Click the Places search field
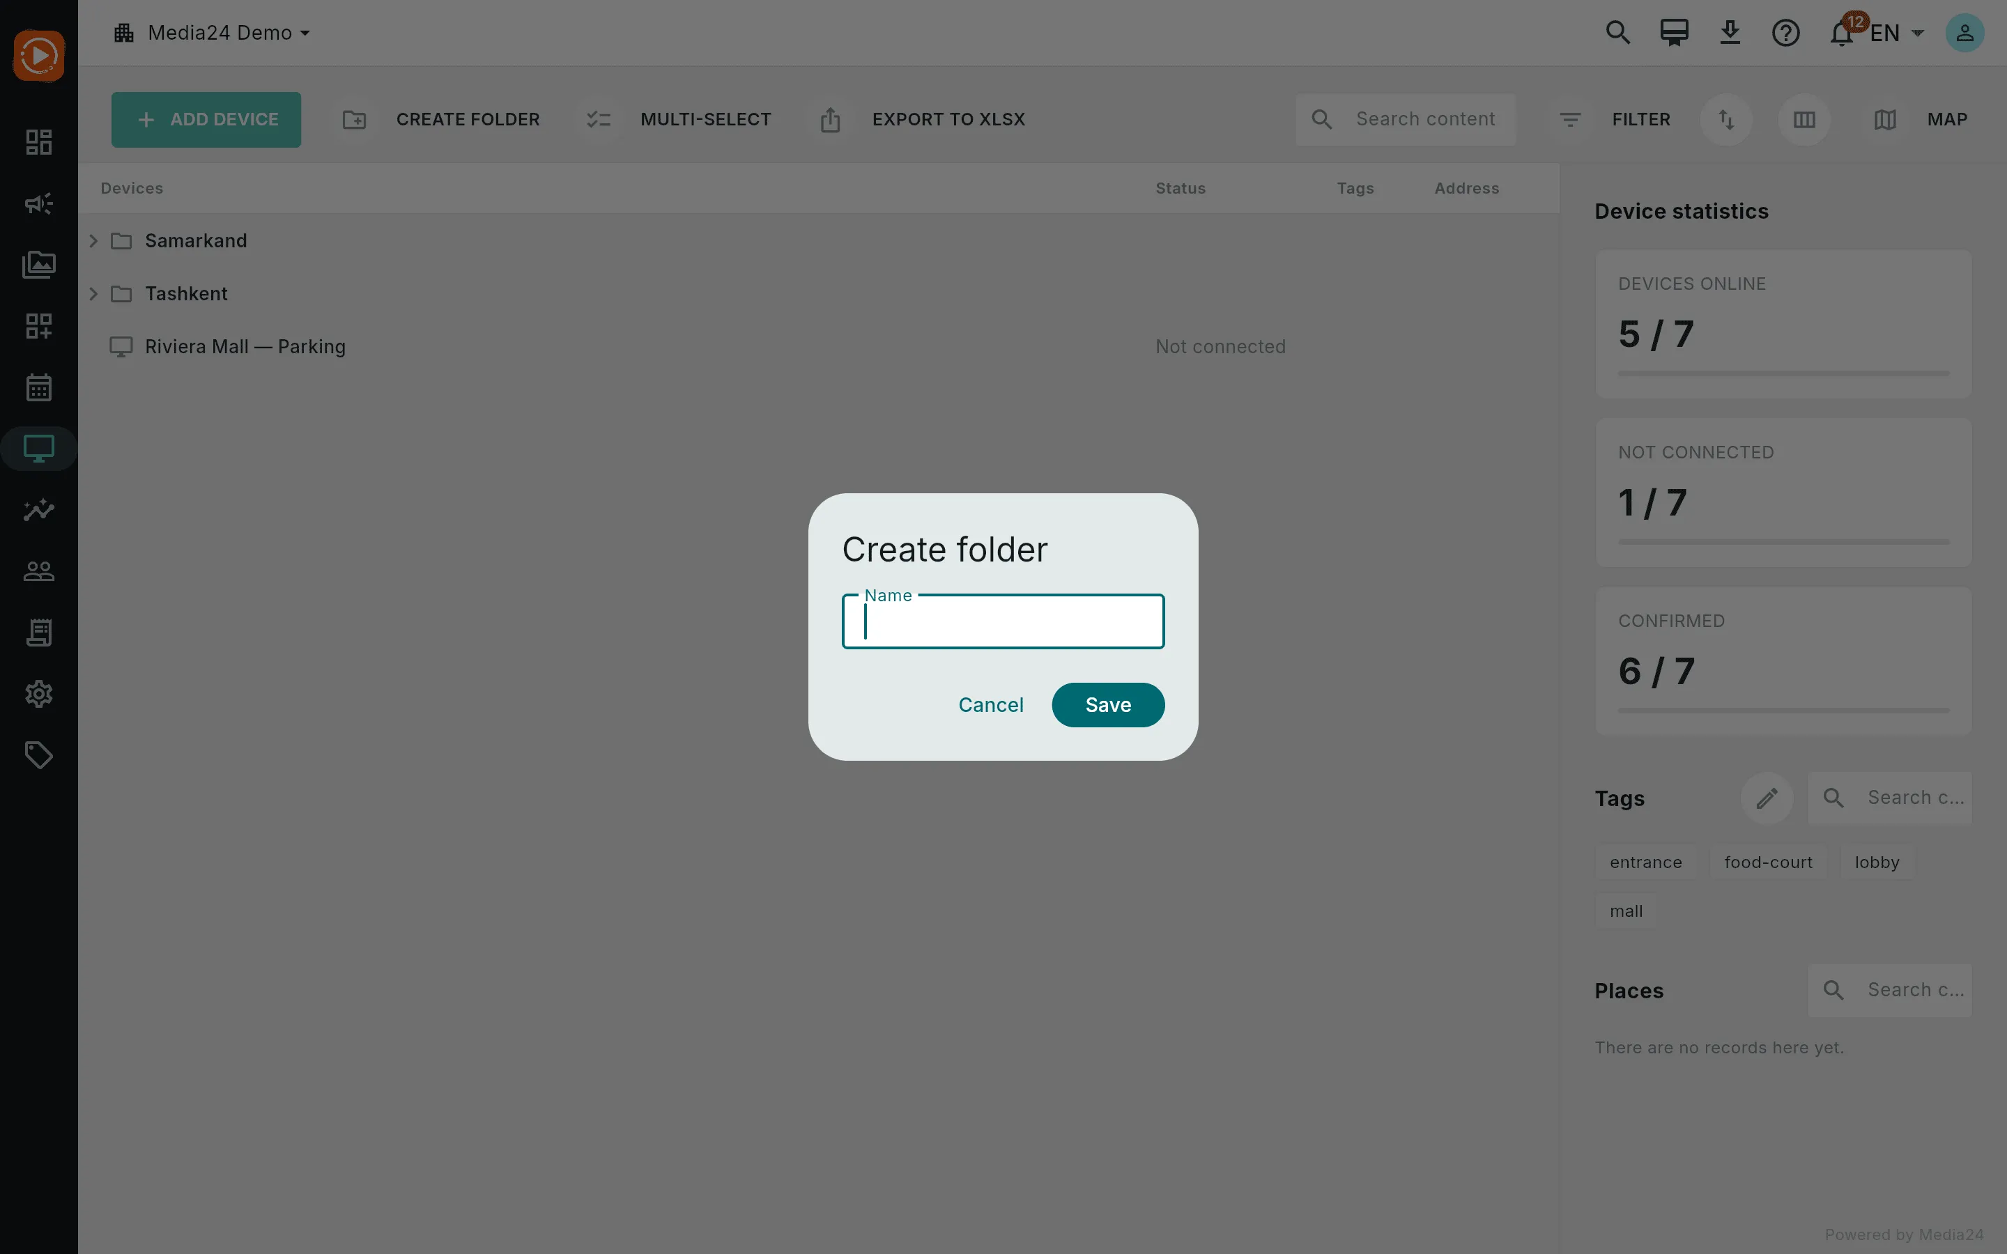 click(x=1889, y=990)
